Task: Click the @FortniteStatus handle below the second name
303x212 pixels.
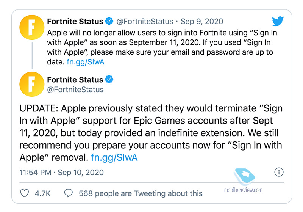Action: 75,90
